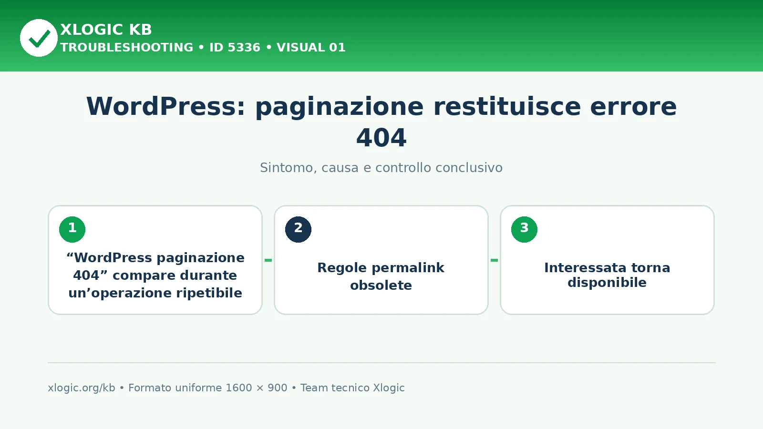Select the card text 'compare durante un'operazione ripetibile'
The height and width of the screenshot is (429, 763).
[155, 284]
